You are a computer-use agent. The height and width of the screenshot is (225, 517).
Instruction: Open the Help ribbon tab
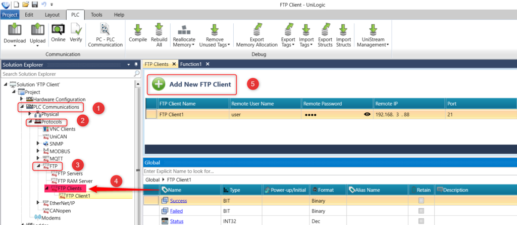pos(119,15)
